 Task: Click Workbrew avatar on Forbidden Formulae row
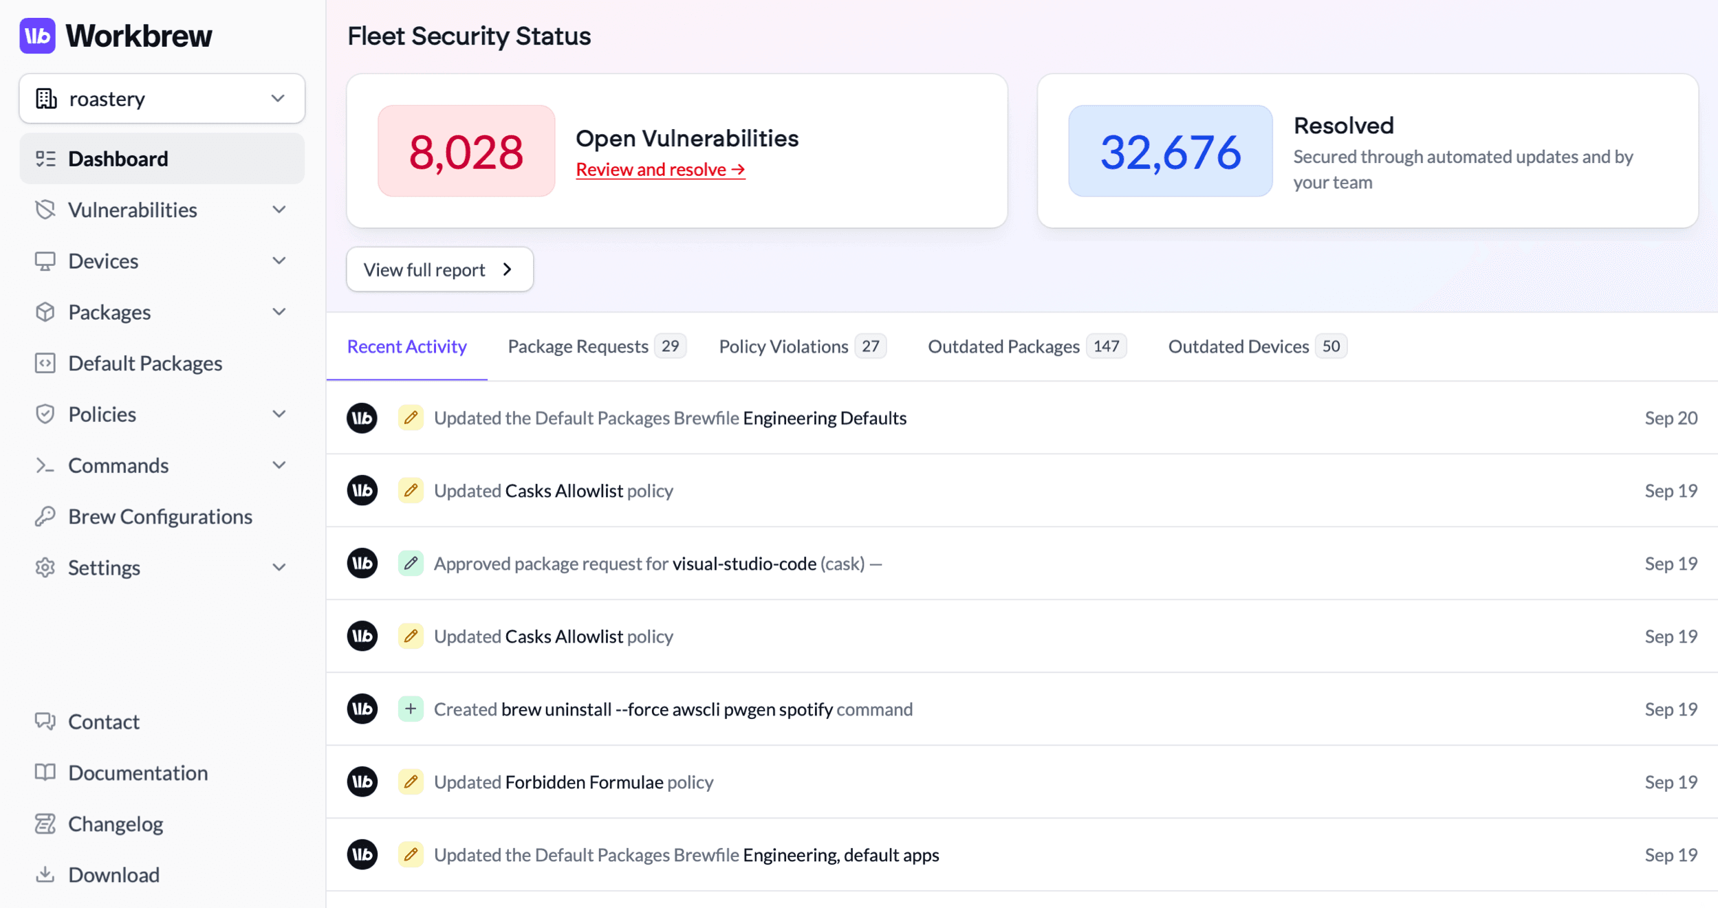[x=362, y=782]
